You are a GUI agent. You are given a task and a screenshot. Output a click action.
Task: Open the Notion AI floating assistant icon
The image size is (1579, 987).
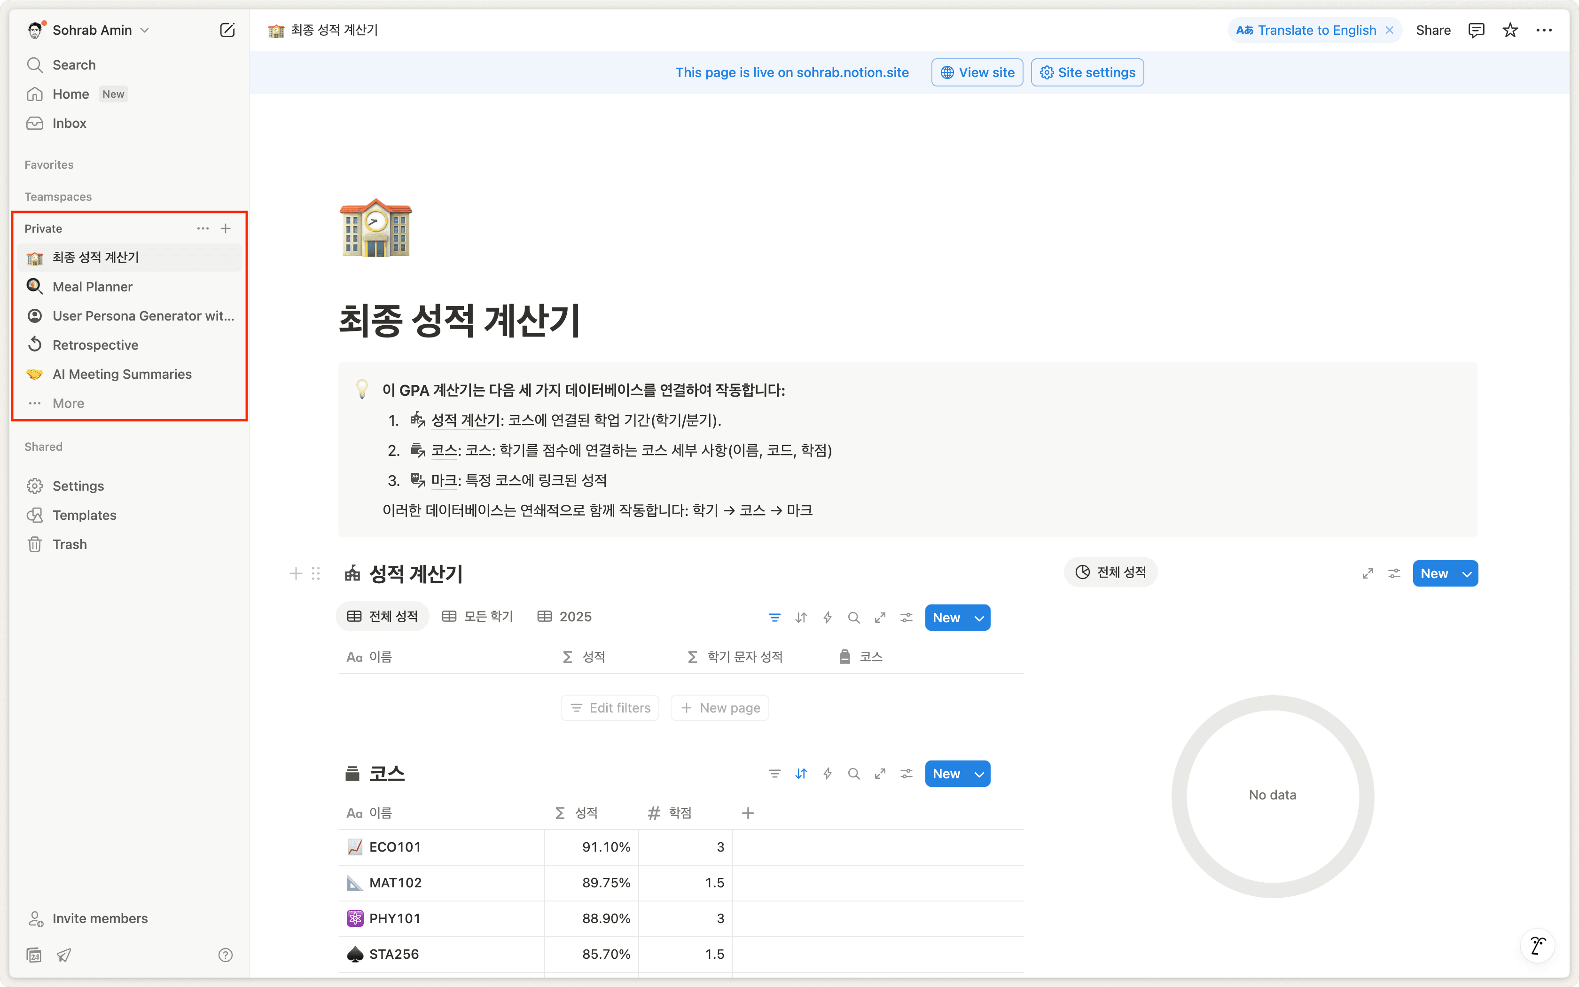pos(1537,945)
